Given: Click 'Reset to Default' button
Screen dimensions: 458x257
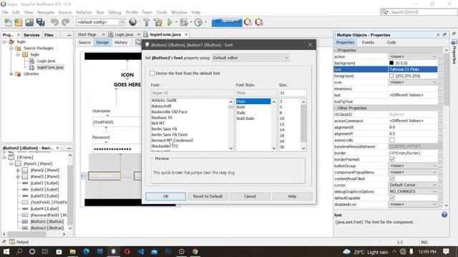Looking at the screenshot, I should coord(208,196).
